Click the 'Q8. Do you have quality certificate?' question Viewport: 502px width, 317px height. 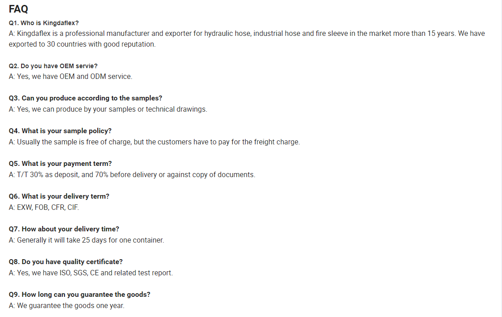coord(65,261)
